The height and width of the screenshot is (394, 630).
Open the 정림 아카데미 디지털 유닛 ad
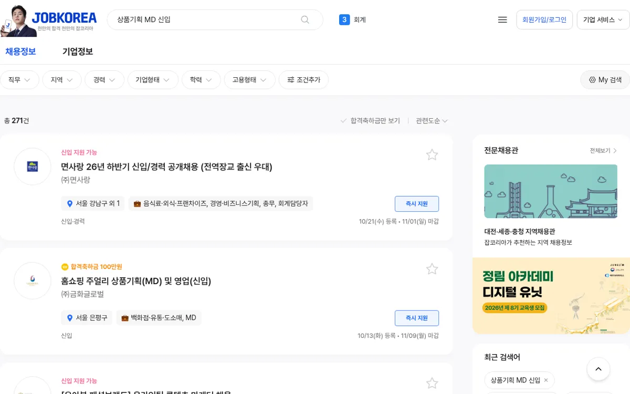(x=551, y=296)
